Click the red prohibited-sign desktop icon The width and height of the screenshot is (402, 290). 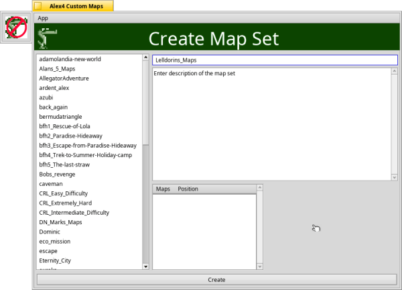coord(16,28)
